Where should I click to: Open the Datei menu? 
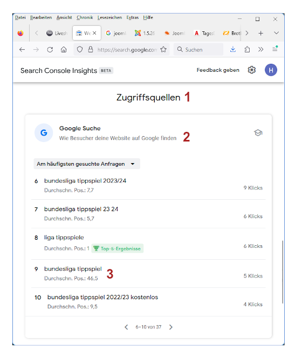20,17
